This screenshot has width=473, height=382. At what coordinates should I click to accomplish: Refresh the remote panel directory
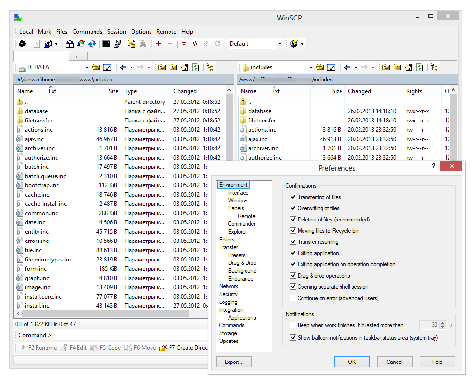pos(419,67)
